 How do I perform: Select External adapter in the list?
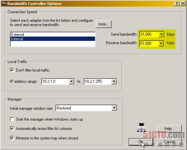[x=53, y=35]
